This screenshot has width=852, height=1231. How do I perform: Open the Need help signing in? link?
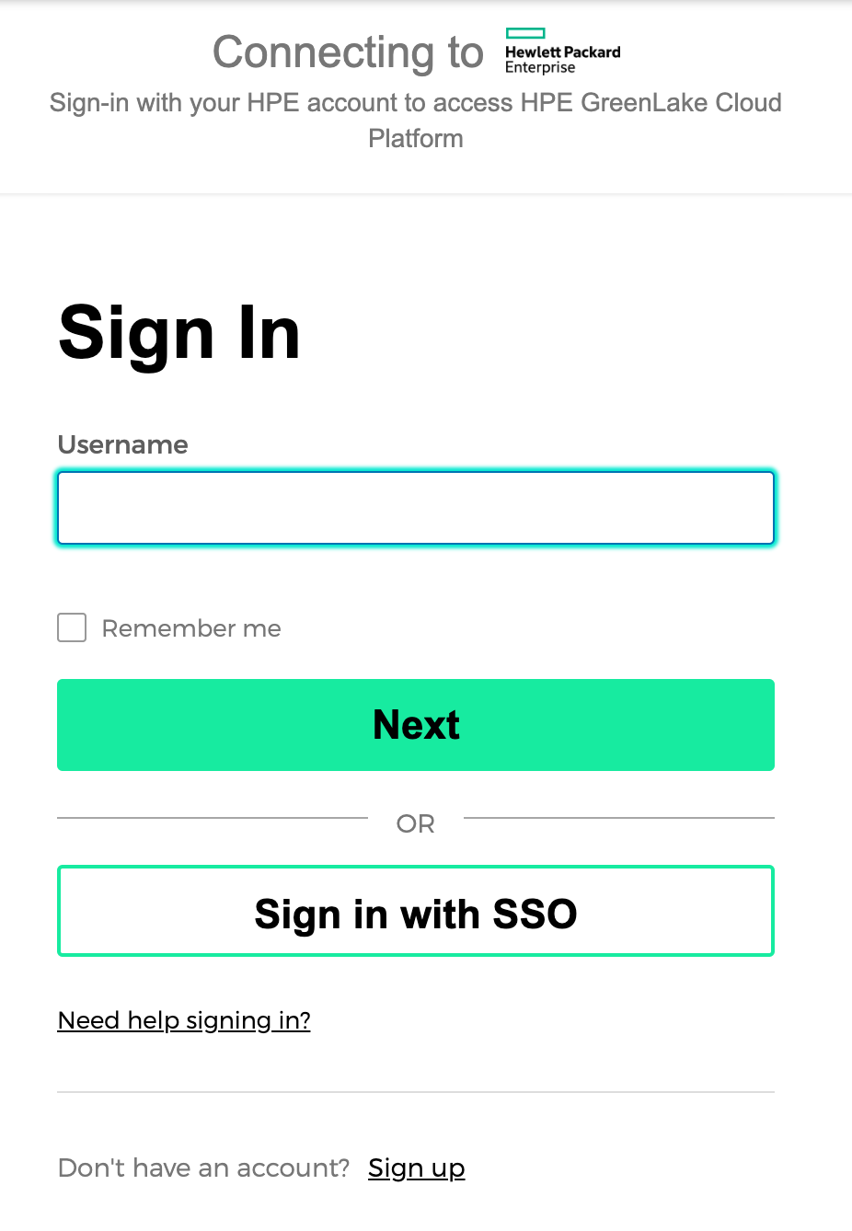click(184, 1020)
